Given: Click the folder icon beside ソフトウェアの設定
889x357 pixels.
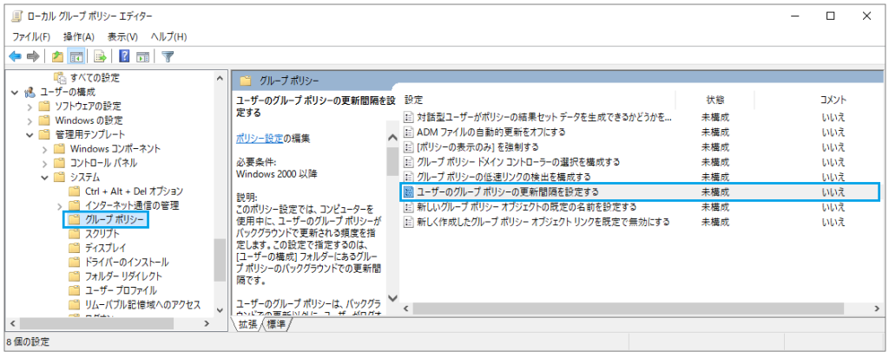Looking at the screenshot, I should tap(45, 106).
